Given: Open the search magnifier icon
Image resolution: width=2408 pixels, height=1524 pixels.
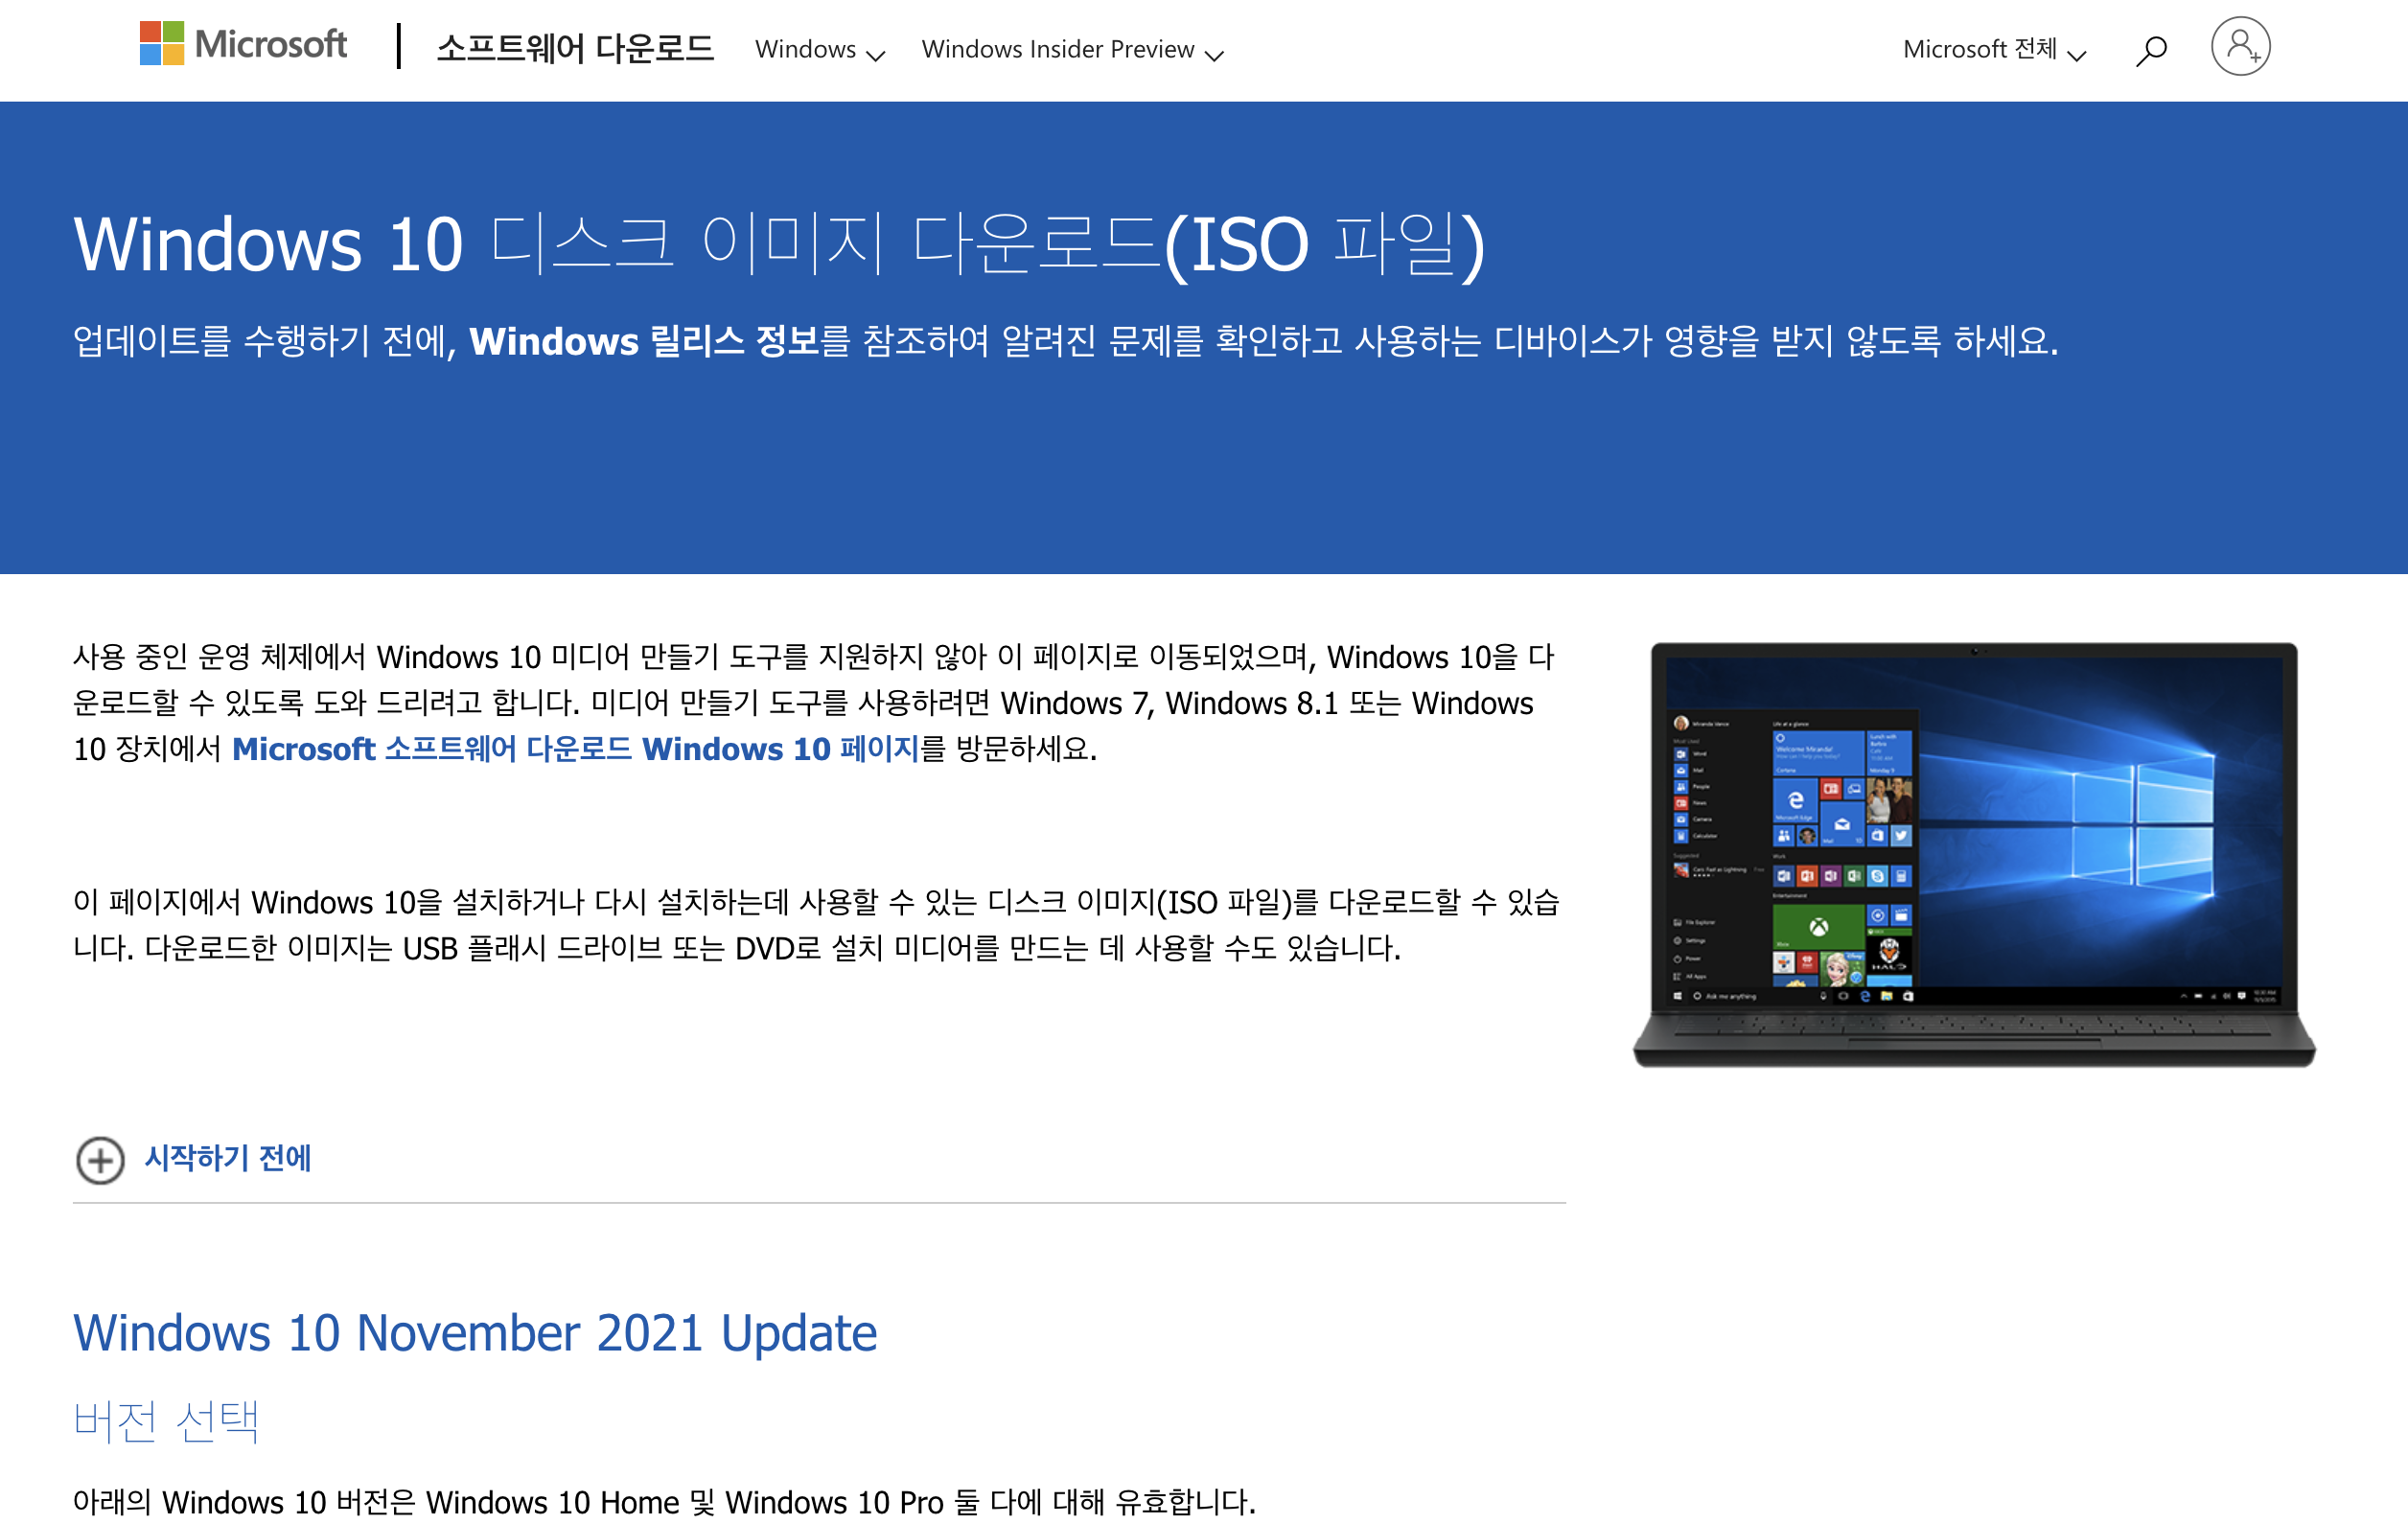Looking at the screenshot, I should point(2151,50).
